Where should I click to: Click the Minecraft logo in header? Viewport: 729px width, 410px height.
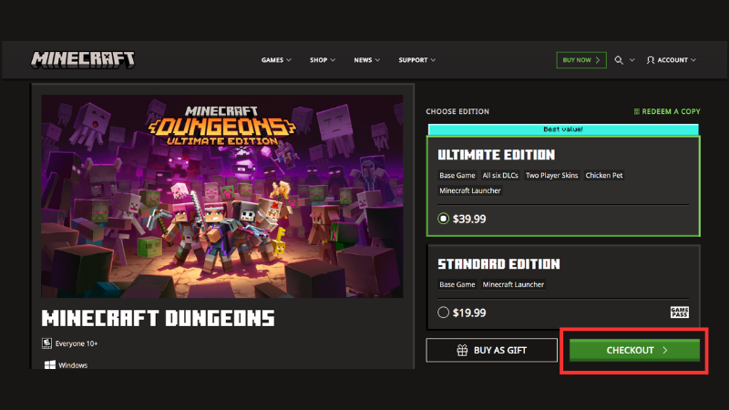[83, 59]
